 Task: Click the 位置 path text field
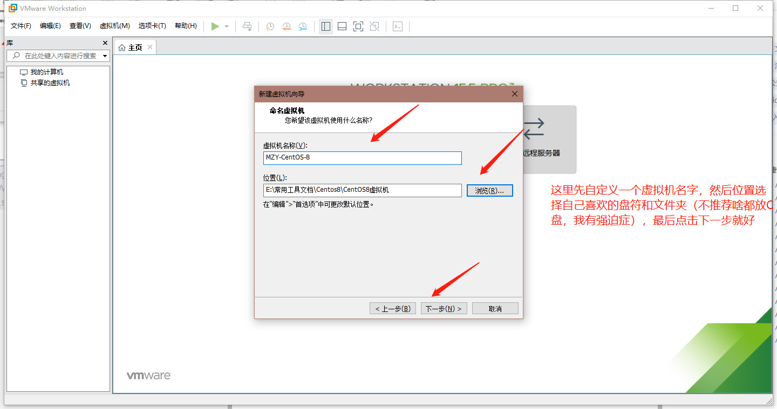362,190
